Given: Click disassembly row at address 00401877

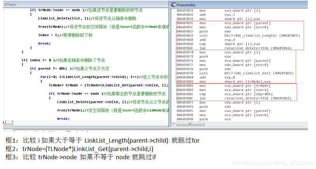Looking at the screenshot, I should pyautogui.click(x=222, y=65).
